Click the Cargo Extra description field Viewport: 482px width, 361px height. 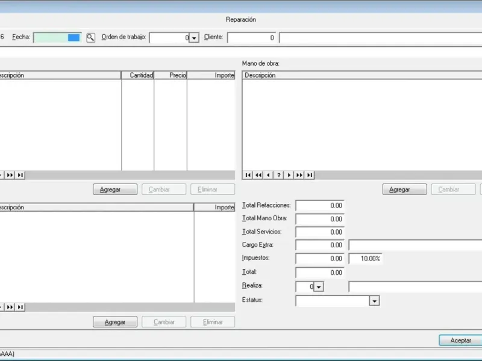tap(415, 245)
